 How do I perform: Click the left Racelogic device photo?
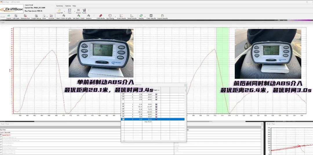tap(101, 53)
